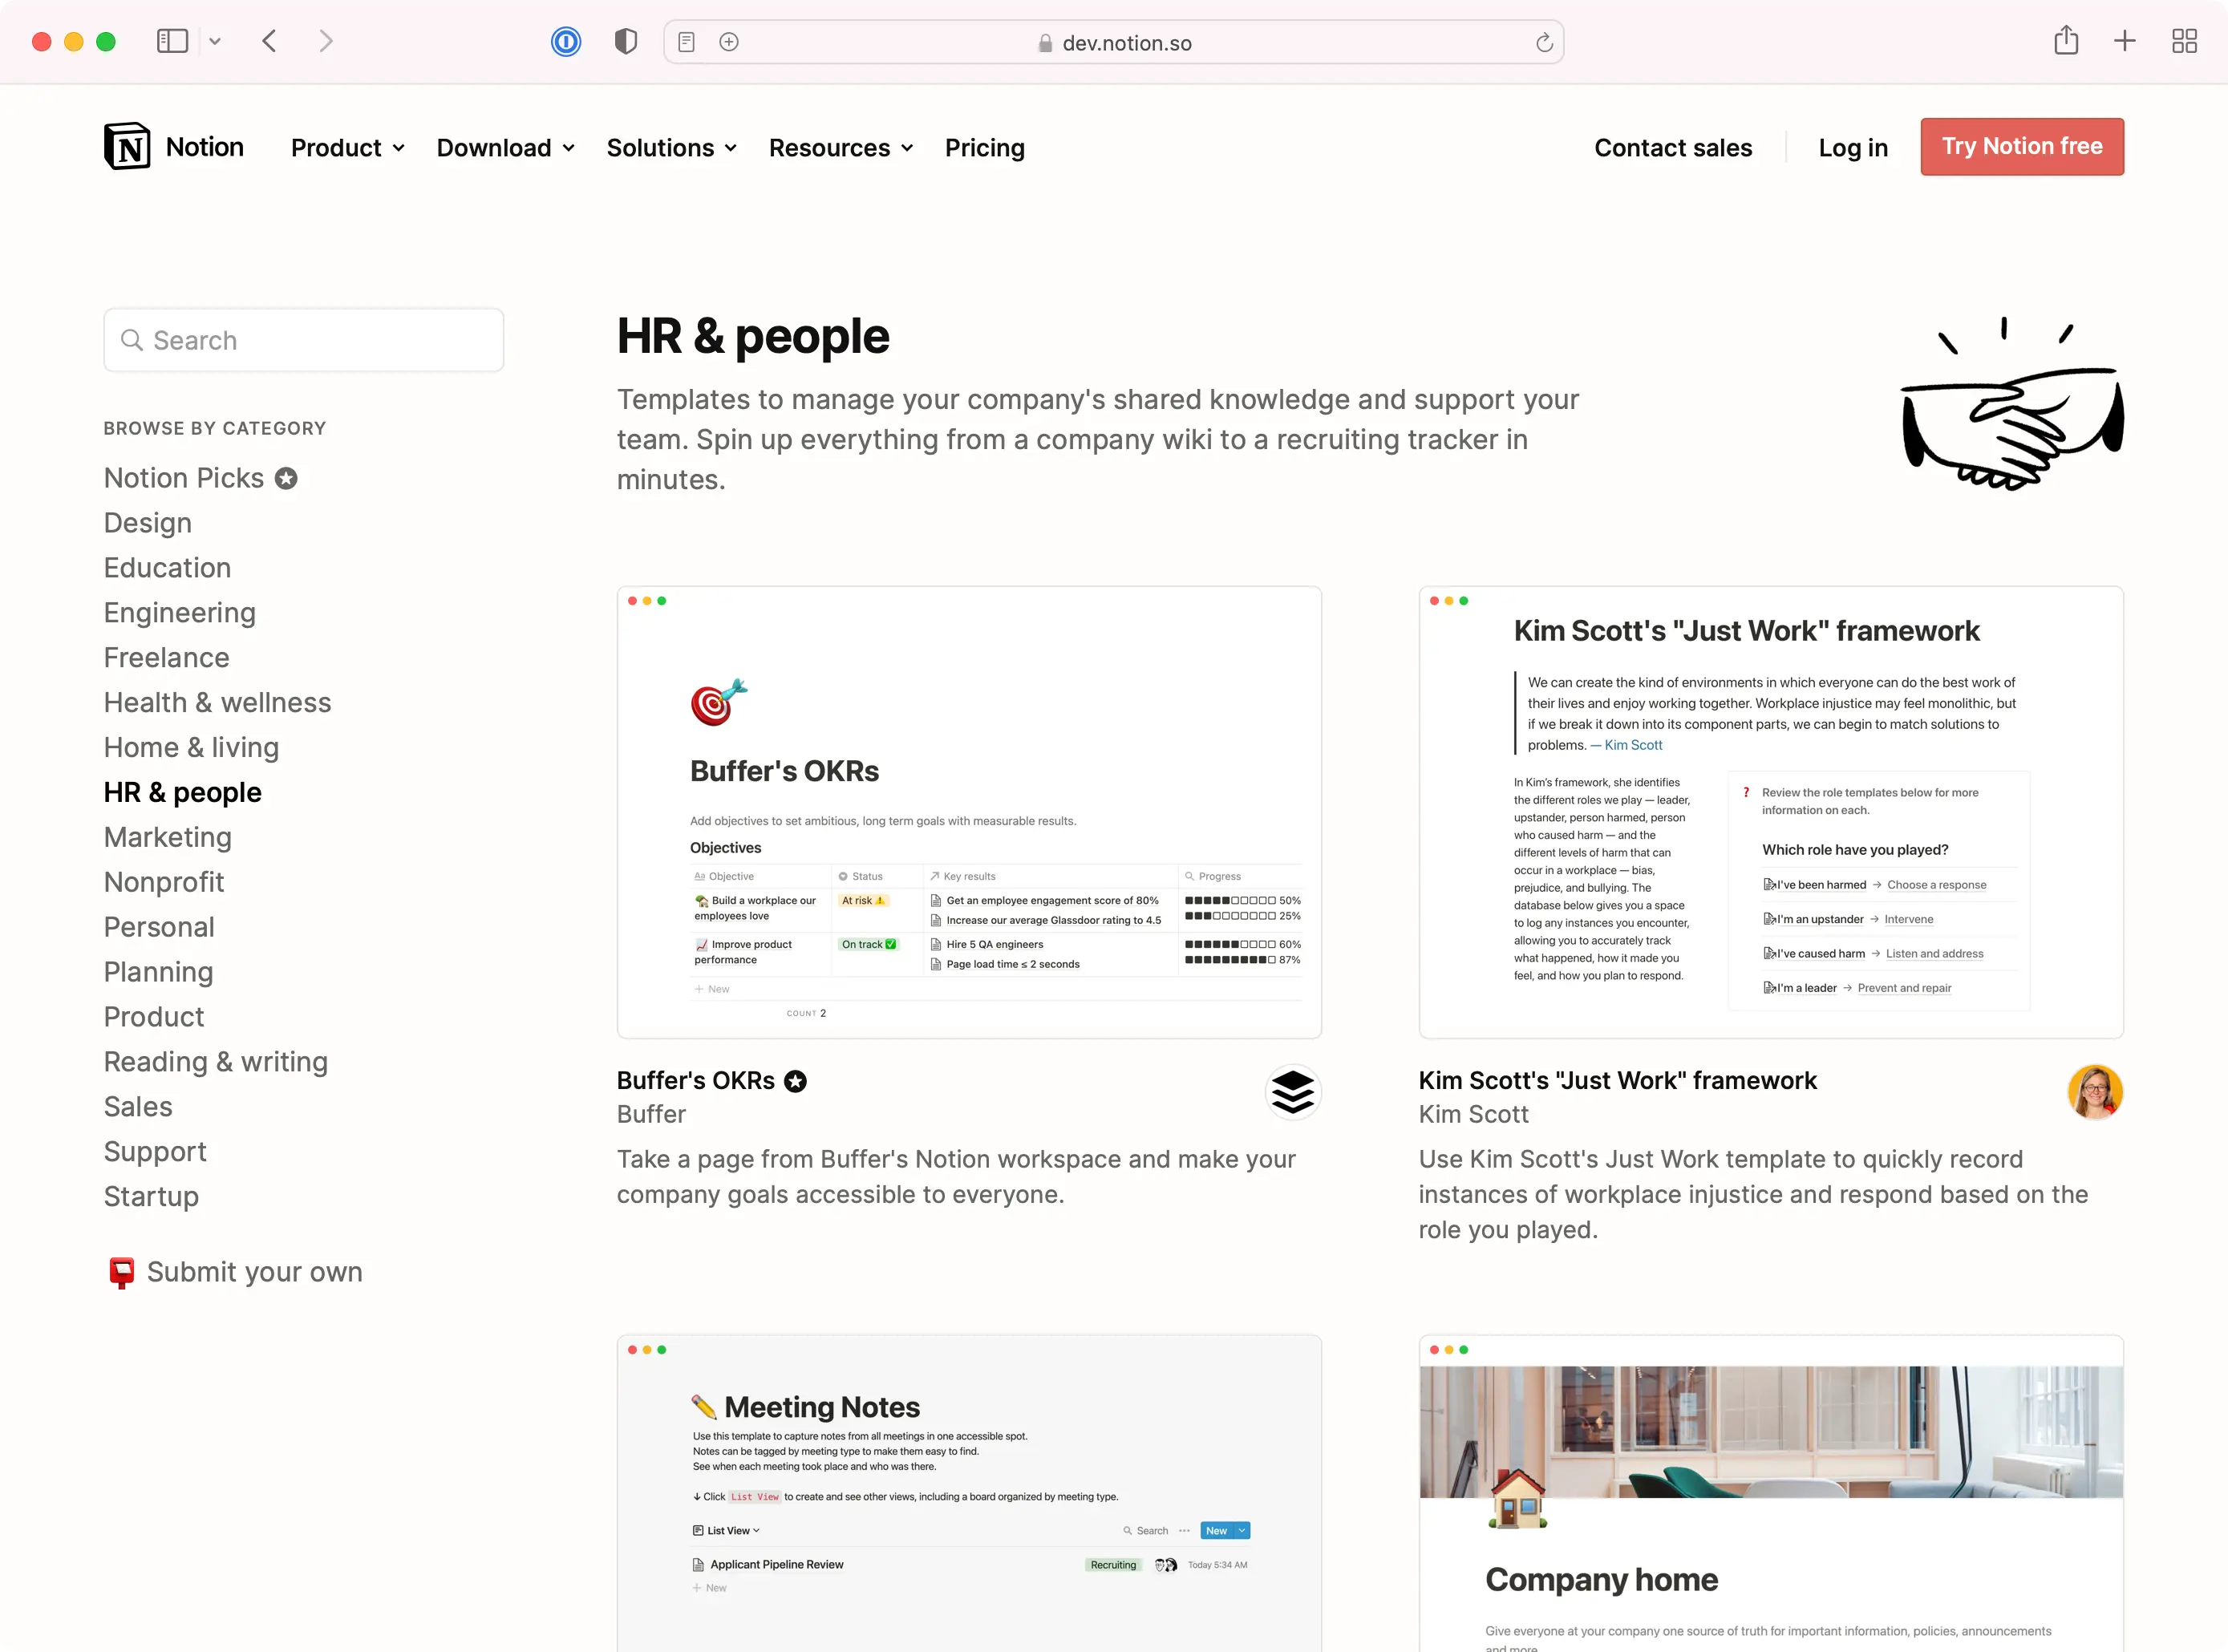This screenshot has height=1652, width=2228.
Task: Click the Contact sales menu item
Action: pyautogui.click(x=1673, y=147)
